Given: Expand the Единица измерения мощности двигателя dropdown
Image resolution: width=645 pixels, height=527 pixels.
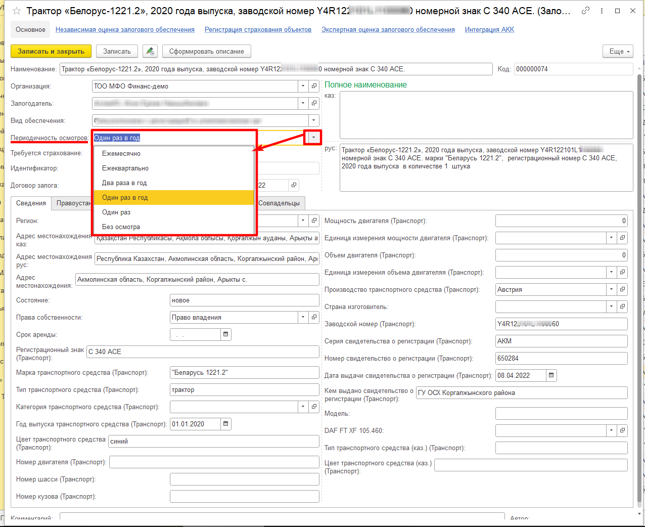Looking at the screenshot, I should (x=612, y=238).
